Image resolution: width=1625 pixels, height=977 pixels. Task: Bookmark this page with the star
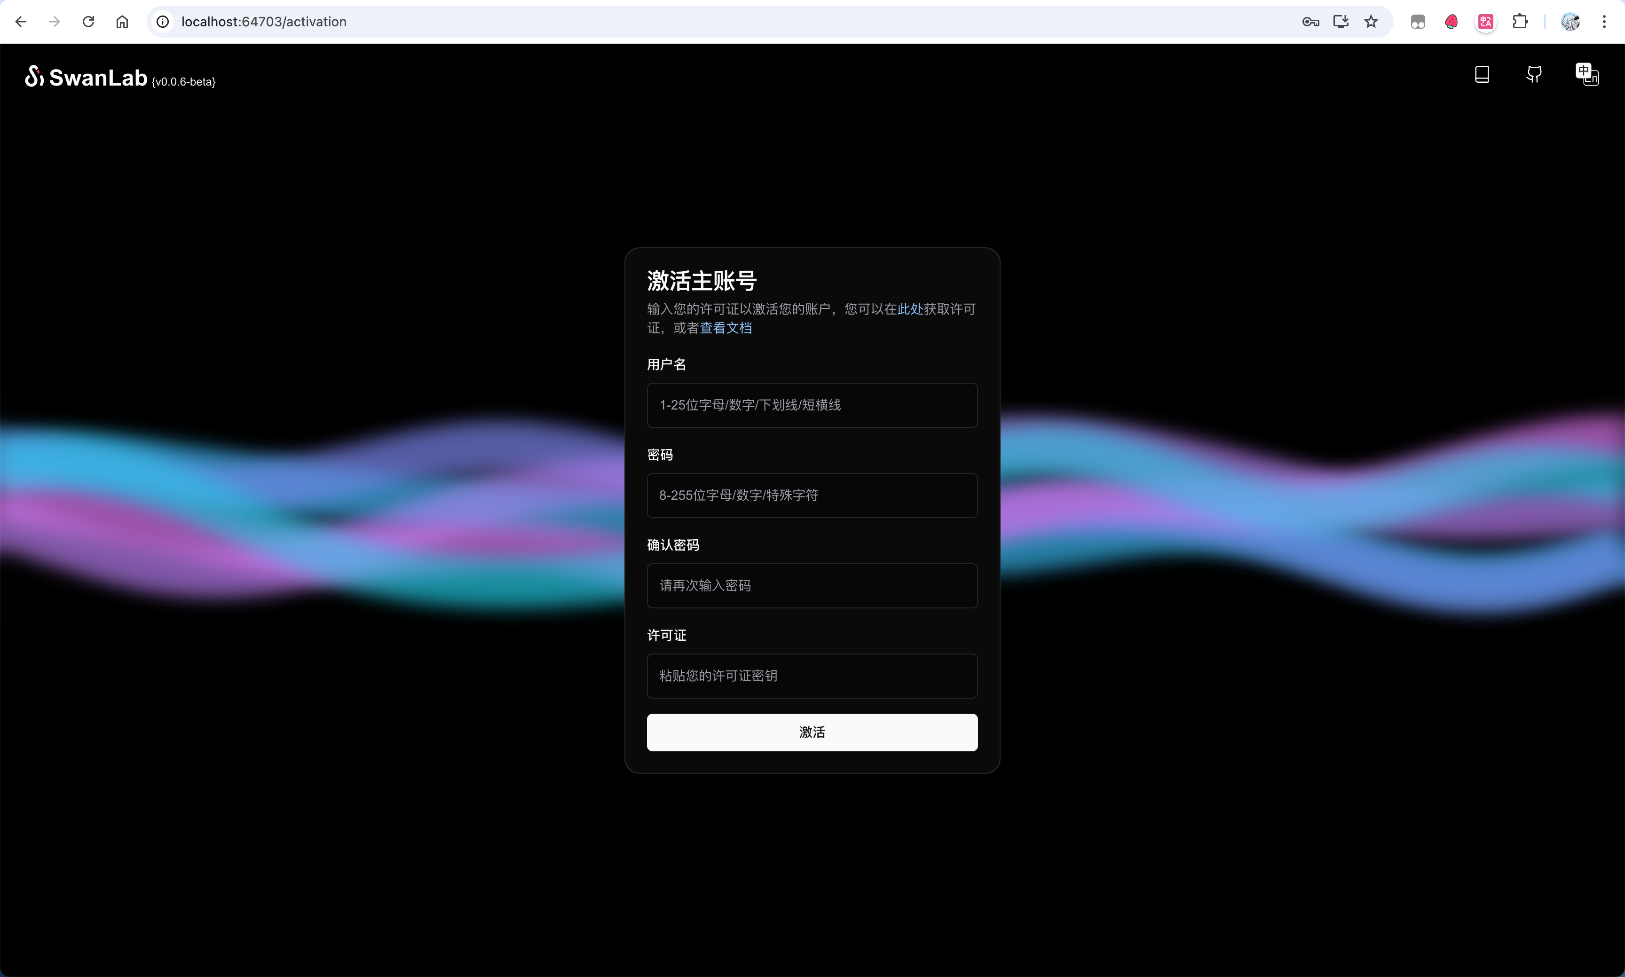tap(1371, 22)
